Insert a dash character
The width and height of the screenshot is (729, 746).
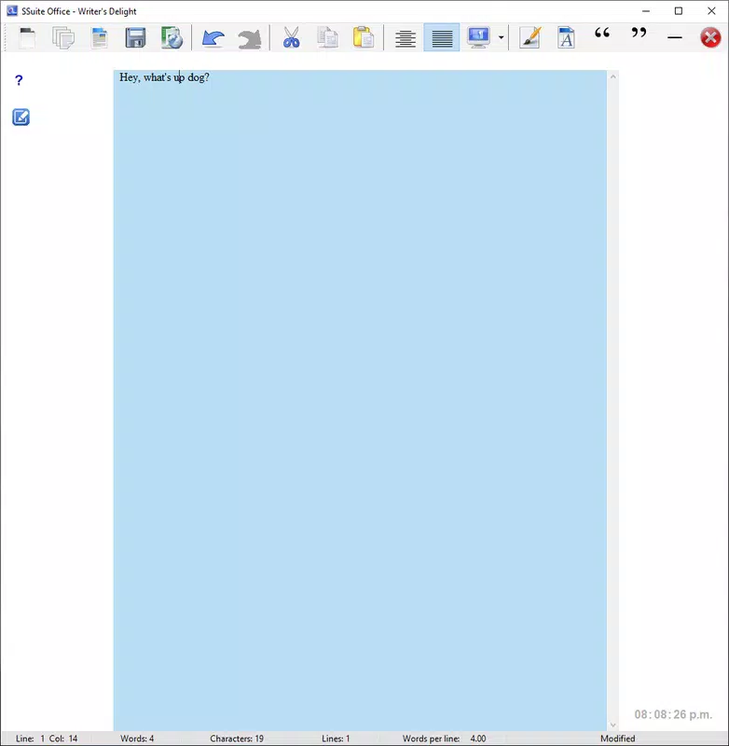(675, 37)
